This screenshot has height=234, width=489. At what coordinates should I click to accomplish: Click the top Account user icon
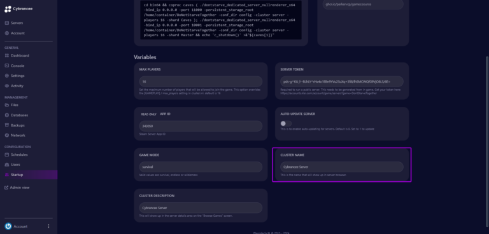tap(7, 33)
